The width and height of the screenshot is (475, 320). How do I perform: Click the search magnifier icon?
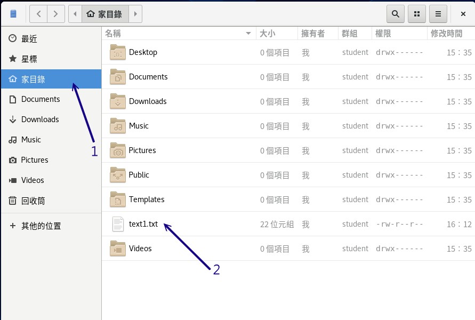point(395,14)
